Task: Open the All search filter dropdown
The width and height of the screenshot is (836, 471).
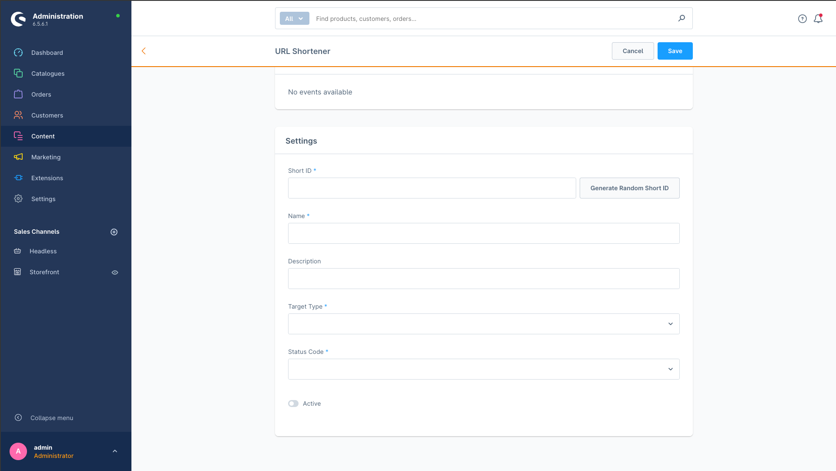Action: tap(293, 18)
